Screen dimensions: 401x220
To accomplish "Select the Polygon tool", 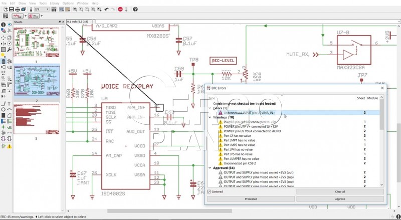I will click(x=10, y=115).
